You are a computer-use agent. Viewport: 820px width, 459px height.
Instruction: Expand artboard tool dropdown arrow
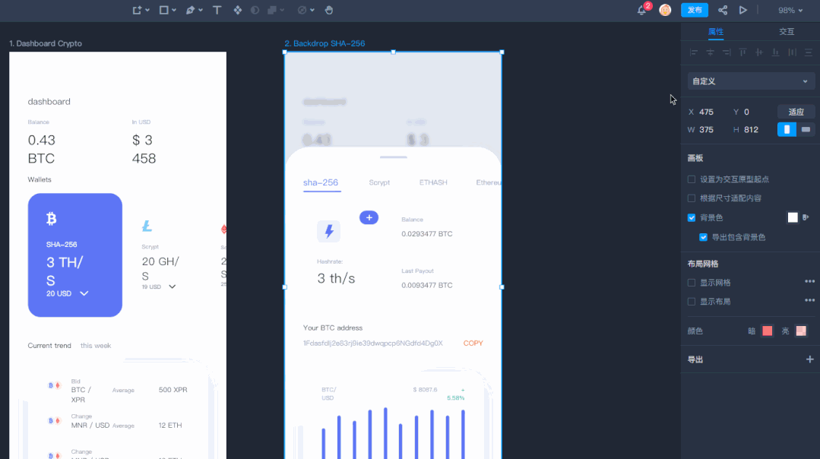pos(147,10)
